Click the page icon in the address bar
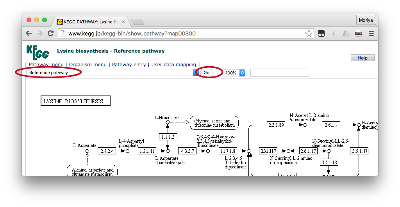400x207 pixels. tap(63, 34)
